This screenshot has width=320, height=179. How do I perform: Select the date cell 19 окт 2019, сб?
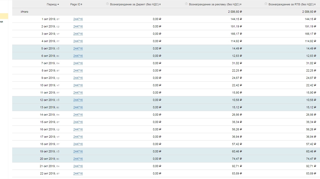coord(50,151)
